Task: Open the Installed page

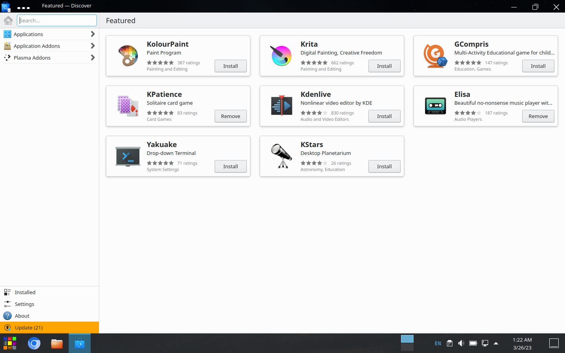Action: (x=49, y=292)
